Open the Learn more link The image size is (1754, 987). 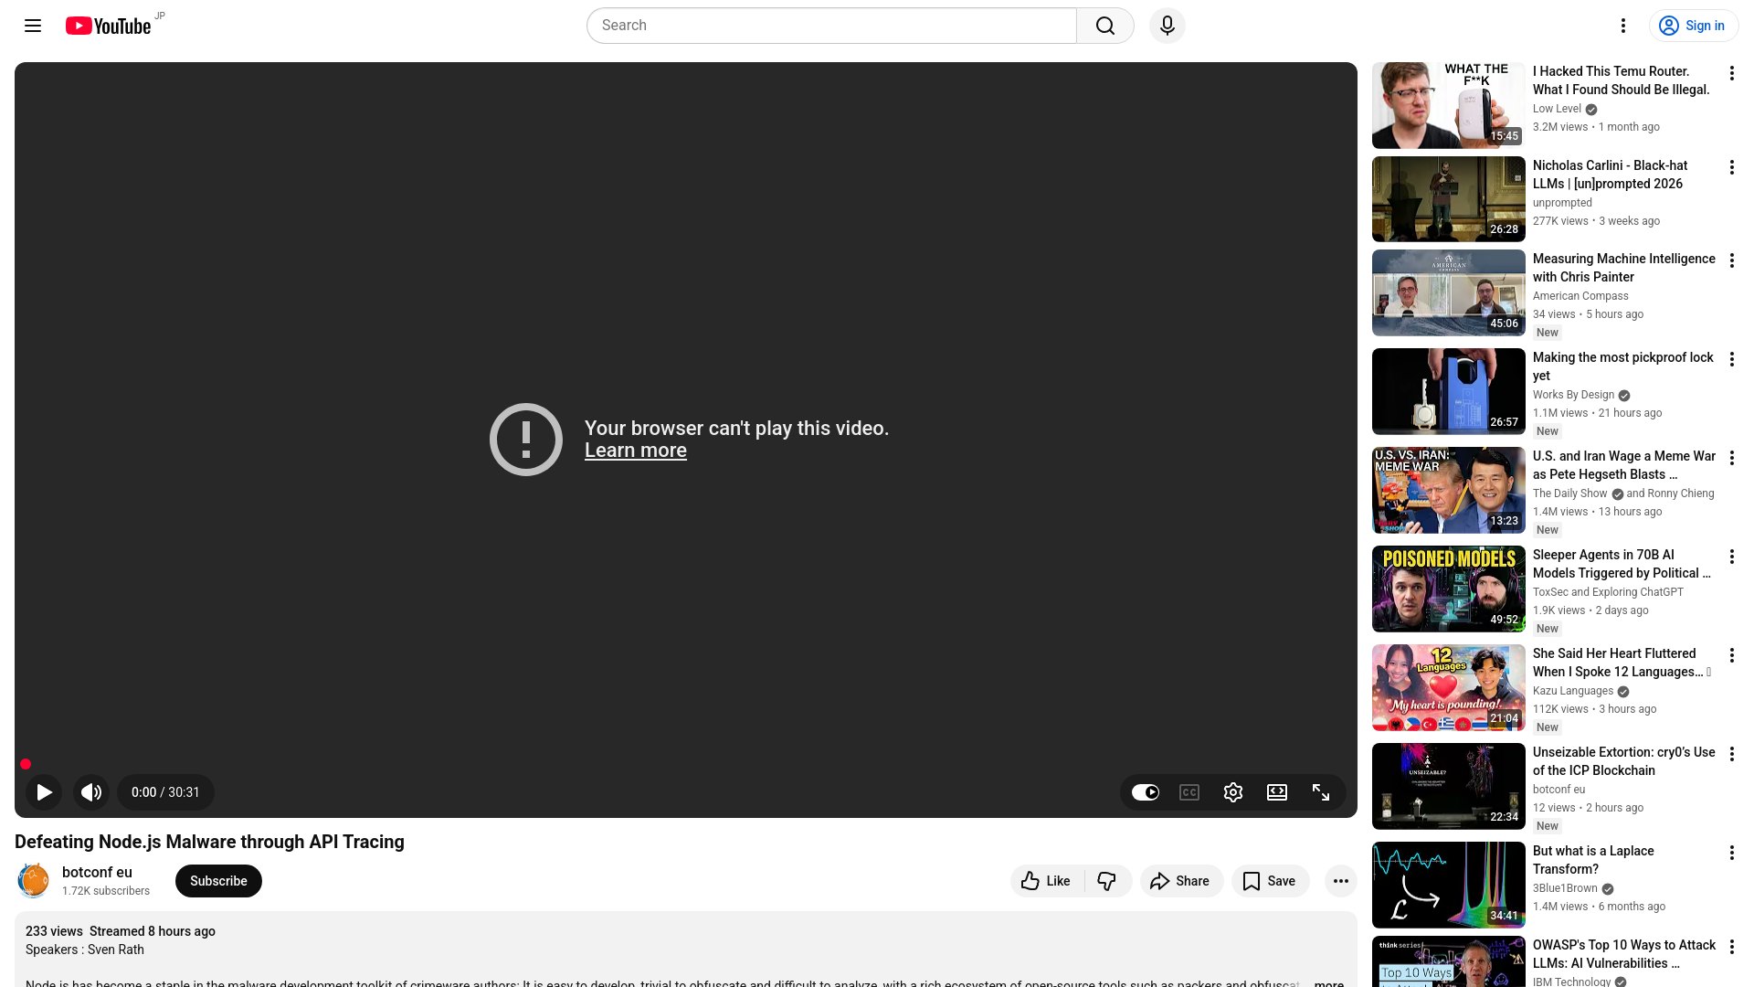(635, 450)
